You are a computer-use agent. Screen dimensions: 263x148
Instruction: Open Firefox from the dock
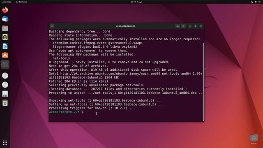point(5,10)
